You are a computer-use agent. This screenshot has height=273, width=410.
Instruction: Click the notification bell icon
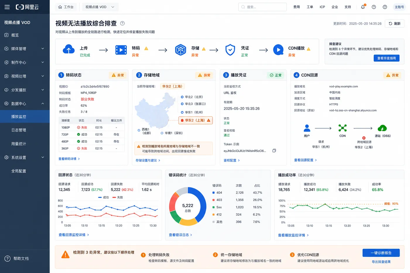tap(363, 7)
